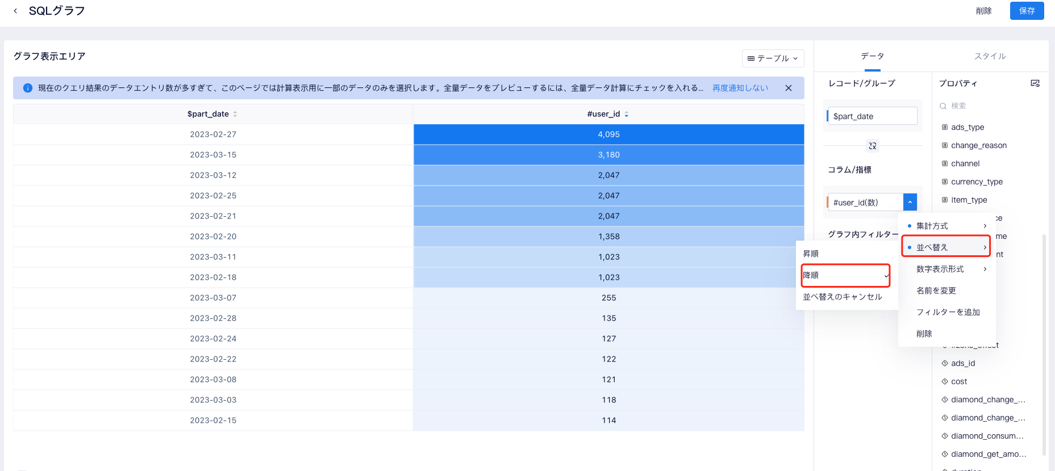Click the 2023-03-15 date cell
1055x471 pixels.
tap(213, 155)
